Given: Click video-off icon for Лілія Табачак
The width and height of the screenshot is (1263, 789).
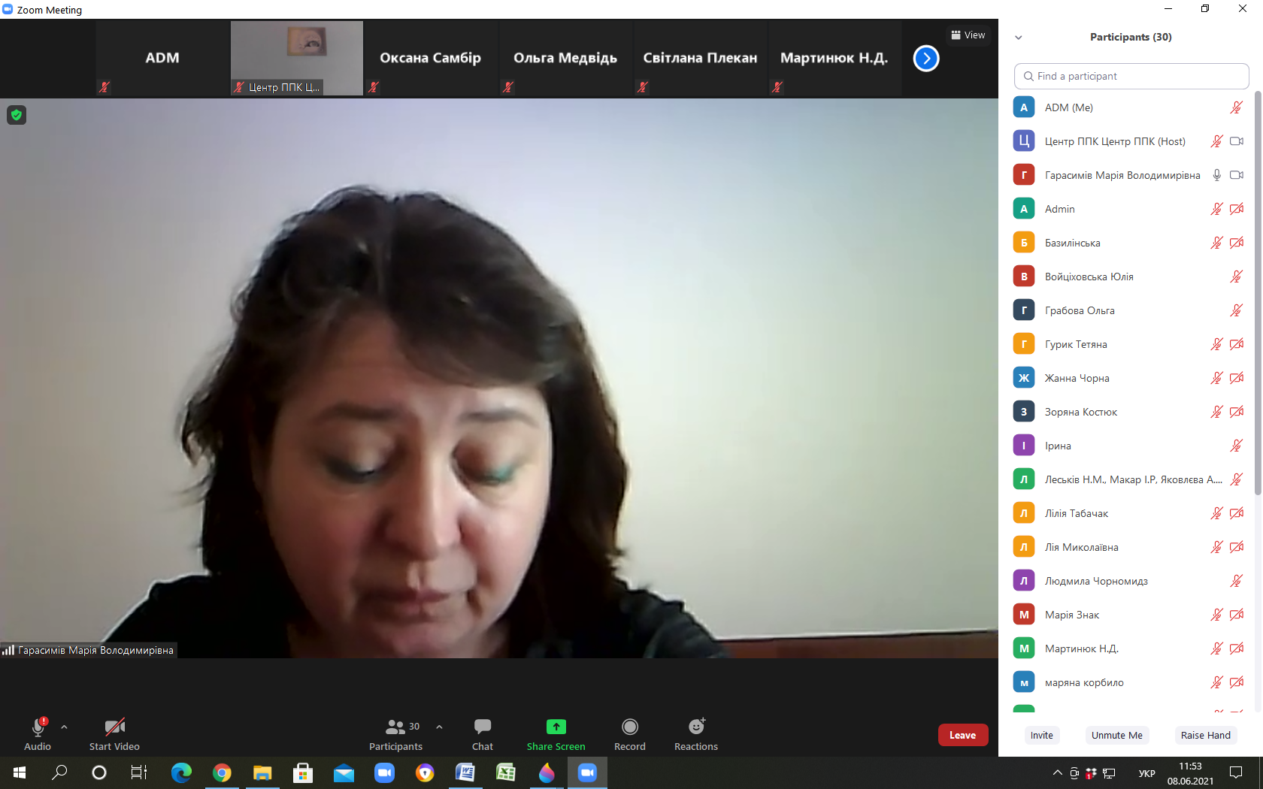Looking at the screenshot, I should (x=1237, y=513).
